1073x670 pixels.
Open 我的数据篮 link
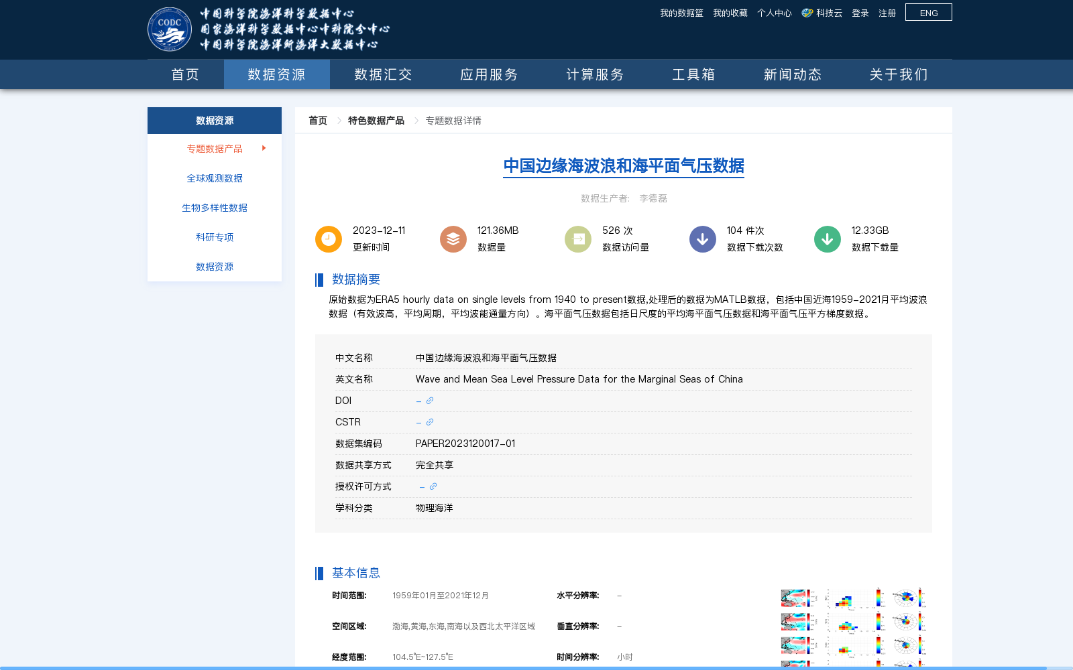coord(681,13)
